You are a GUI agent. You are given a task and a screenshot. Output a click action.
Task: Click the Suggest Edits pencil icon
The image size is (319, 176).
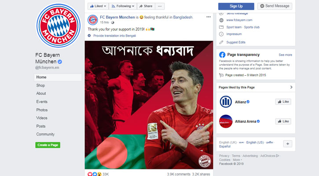pyautogui.click(x=221, y=42)
